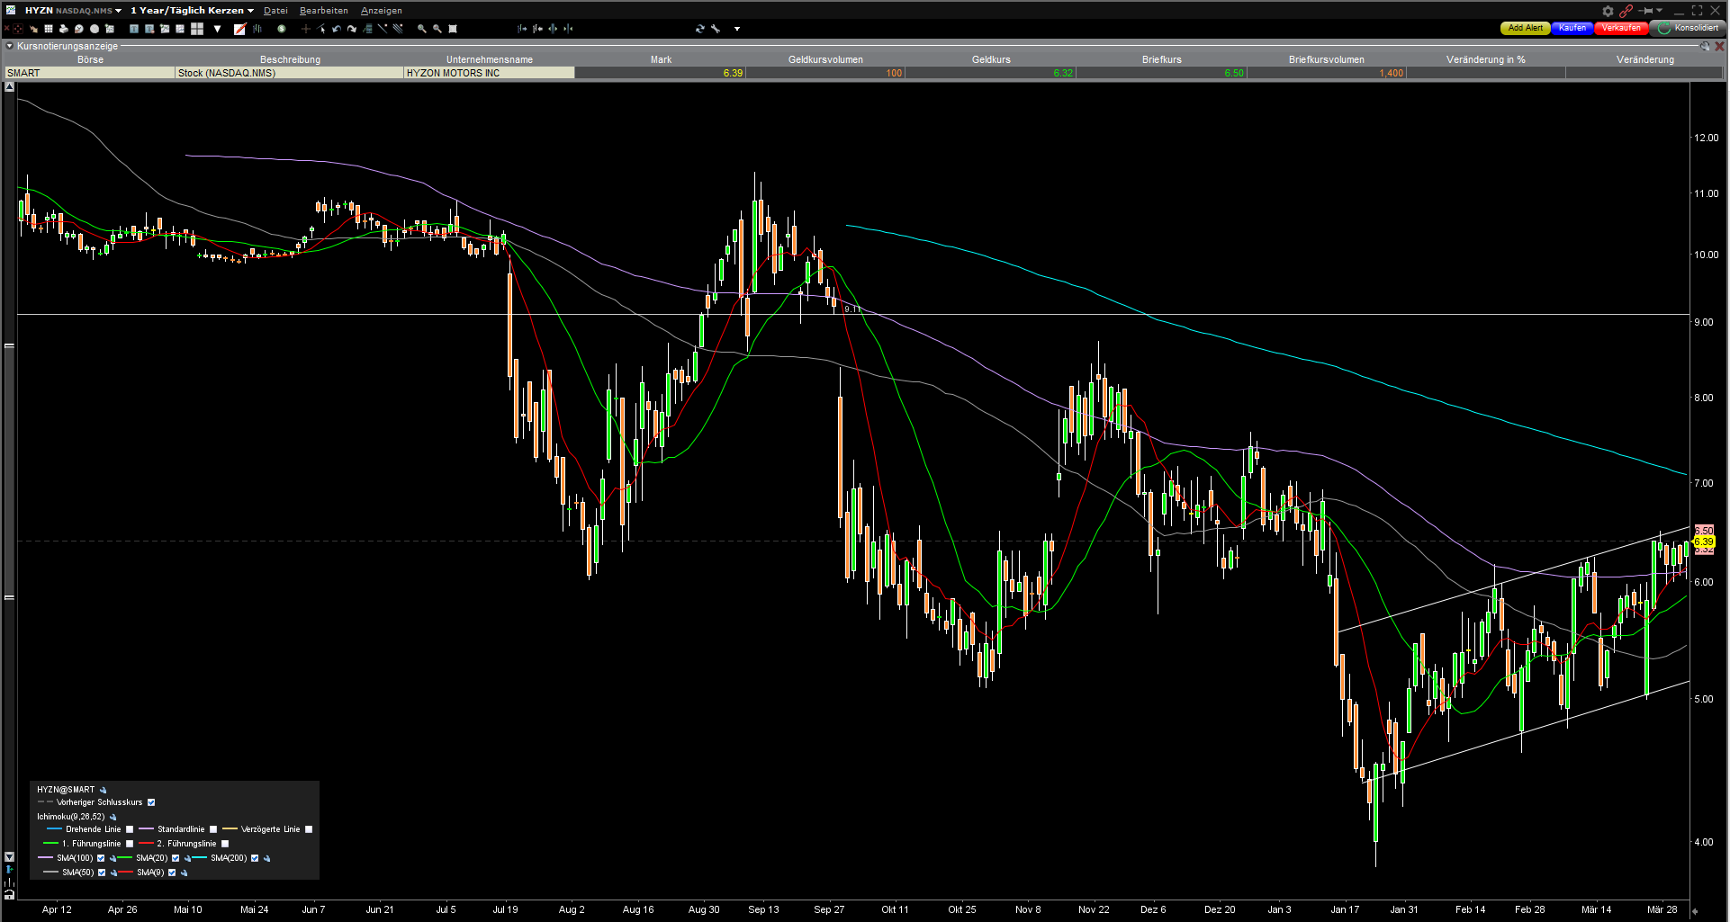Open the Anzeigen menu
The height and width of the screenshot is (922, 1730).
tap(382, 11)
